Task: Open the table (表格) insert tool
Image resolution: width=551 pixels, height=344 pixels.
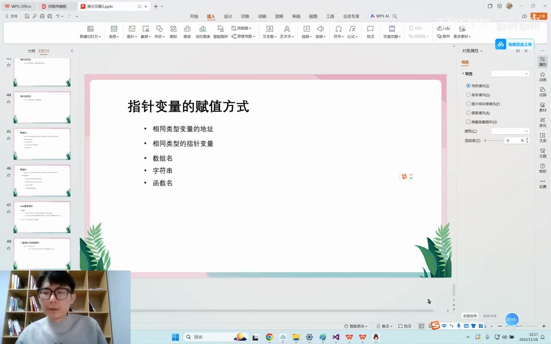Action: [x=114, y=32]
